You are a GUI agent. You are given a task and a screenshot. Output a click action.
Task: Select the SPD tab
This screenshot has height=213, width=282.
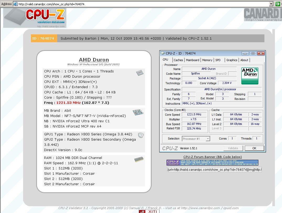pyautogui.click(x=218, y=60)
